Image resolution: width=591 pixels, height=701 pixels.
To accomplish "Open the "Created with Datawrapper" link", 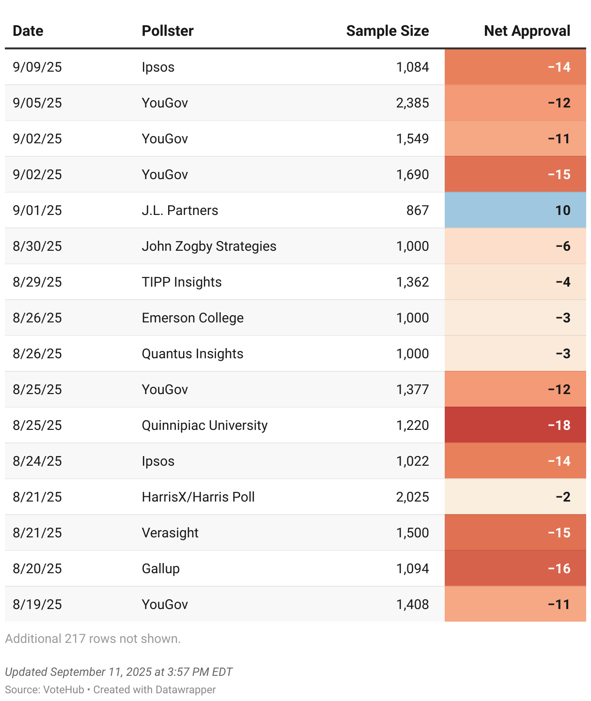I will [155, 689].
